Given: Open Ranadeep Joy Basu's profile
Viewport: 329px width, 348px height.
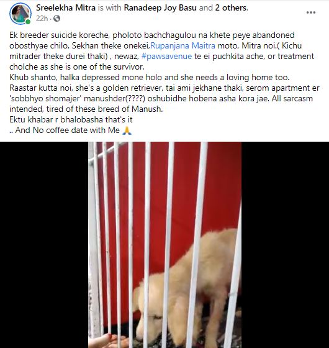Looking at the screenshot, I should (160, 7).
